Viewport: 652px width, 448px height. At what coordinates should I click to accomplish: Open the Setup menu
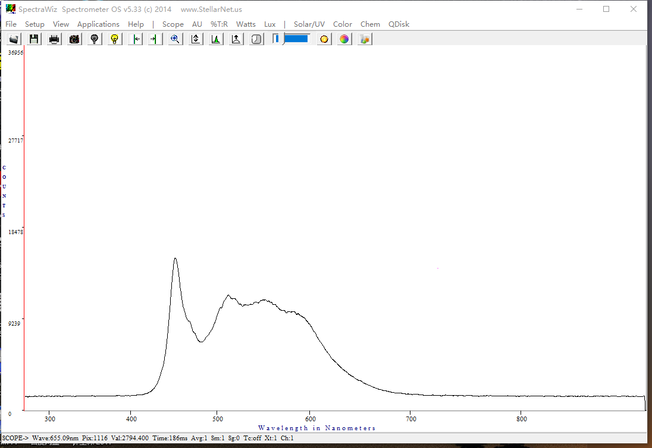35,24
